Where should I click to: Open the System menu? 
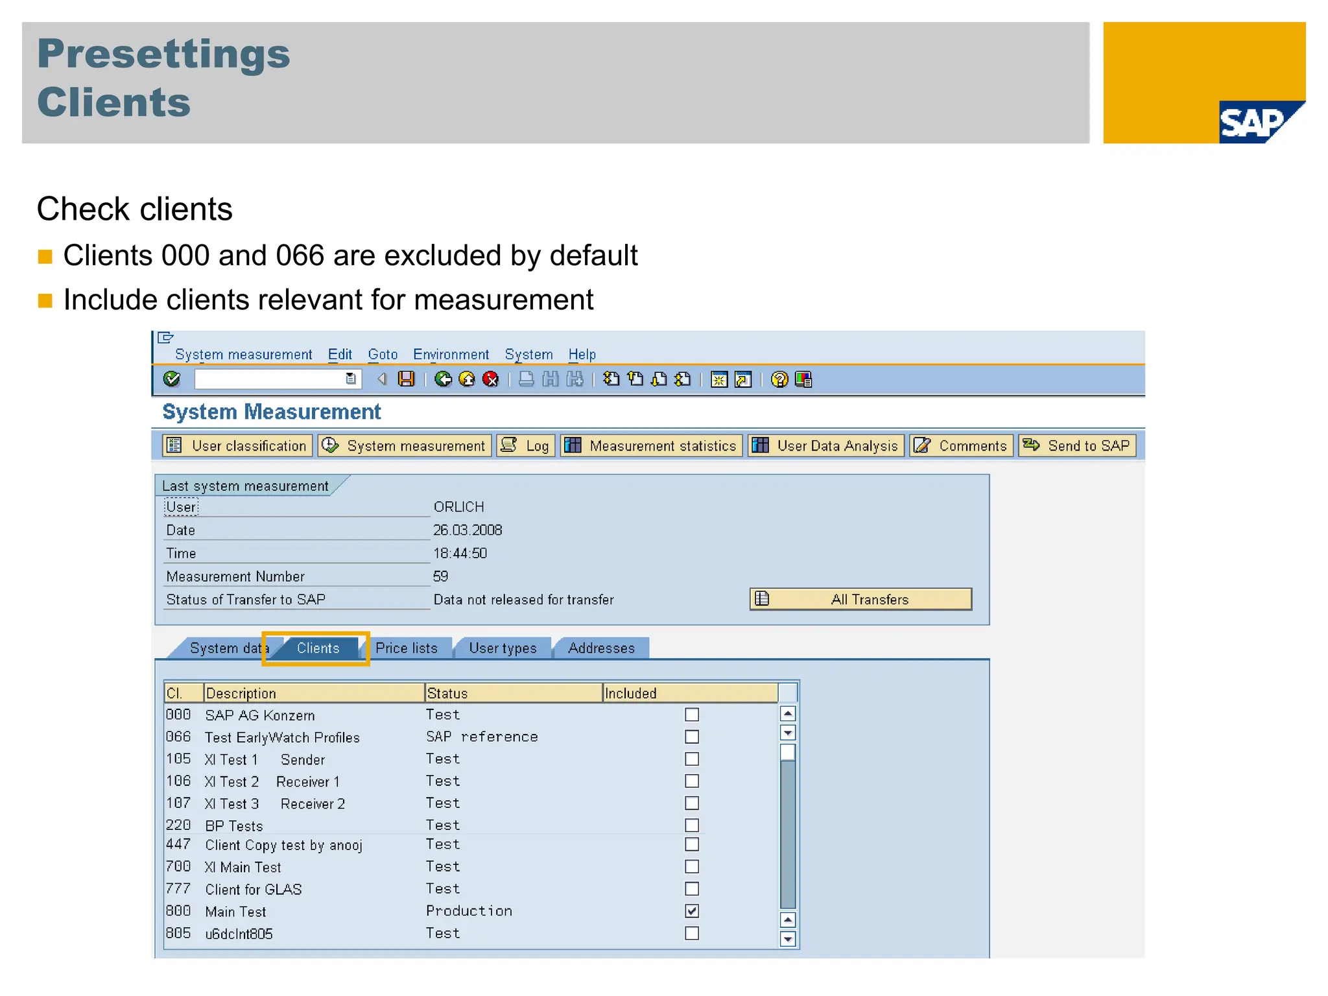click(x=529, y=354)
